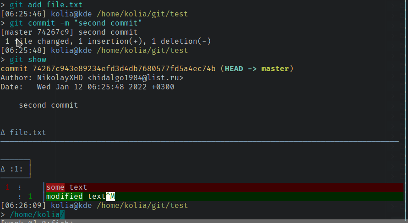Click the path /home/kolia/git/test after 06:26:09
This screenshot has height=223, width=408.
pyautogui.click(x=142, y=205)
